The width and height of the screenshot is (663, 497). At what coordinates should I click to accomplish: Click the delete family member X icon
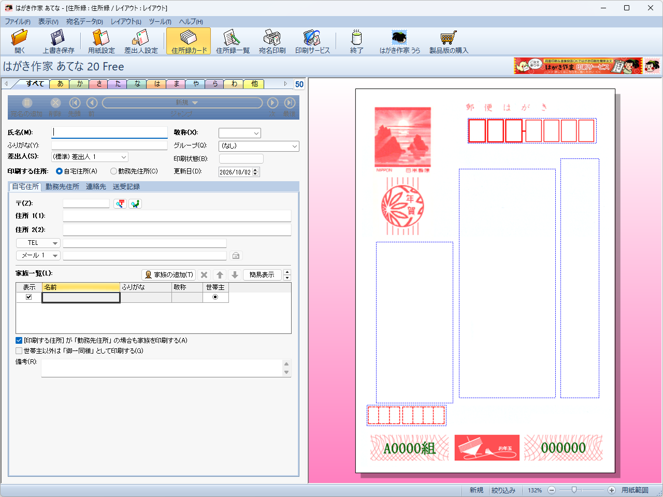pyautogui.click(x=204, y=275)
